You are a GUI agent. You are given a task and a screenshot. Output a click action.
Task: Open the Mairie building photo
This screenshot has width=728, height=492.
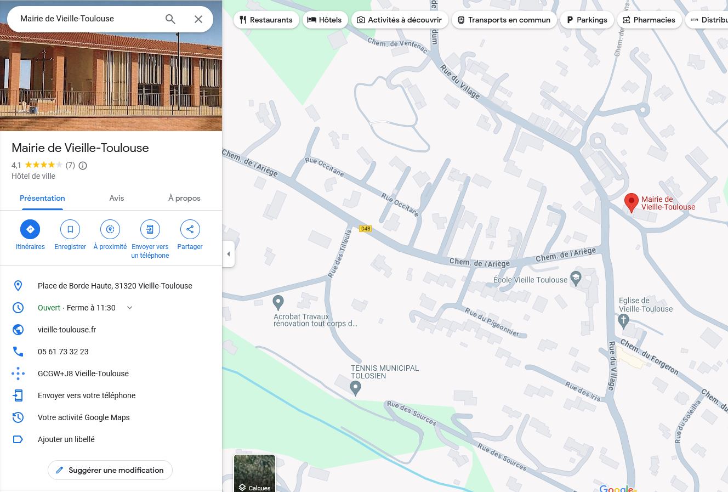coord(111,81)
